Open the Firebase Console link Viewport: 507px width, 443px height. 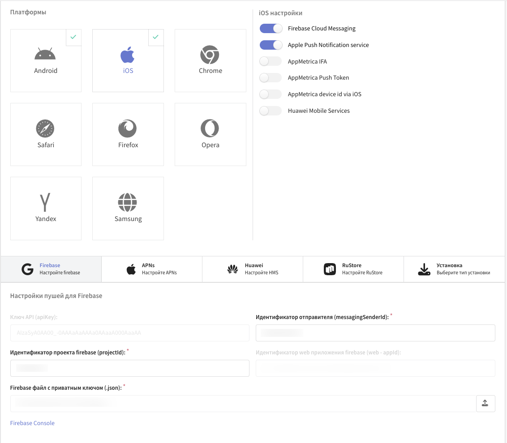(x=32, y=423)
